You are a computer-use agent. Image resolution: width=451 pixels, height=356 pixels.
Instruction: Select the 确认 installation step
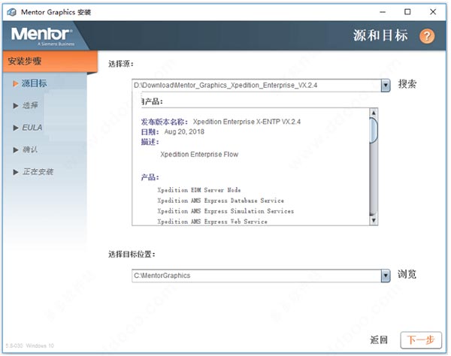coord(26,149)
